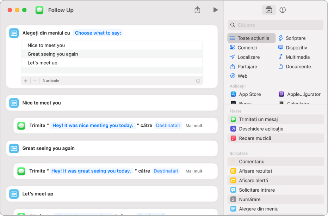The height and width of the screenshot is (216, 328).
Task: Select Alegere din meniu action
Action: 275,209
